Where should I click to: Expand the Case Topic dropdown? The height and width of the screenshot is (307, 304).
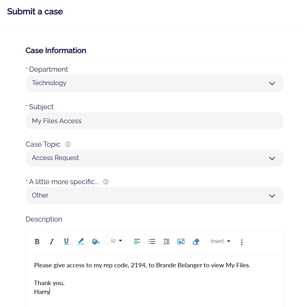click(x=154, y=158)
